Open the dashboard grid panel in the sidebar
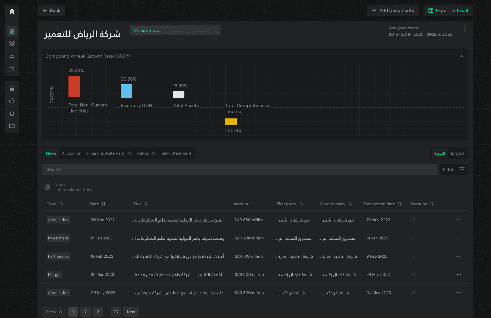 [12, 31]
